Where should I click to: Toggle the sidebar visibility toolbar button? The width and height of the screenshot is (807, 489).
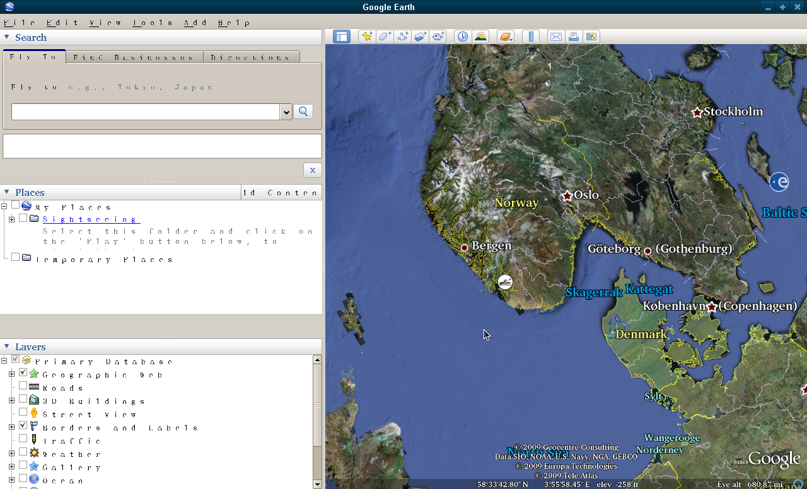point(341,37)
